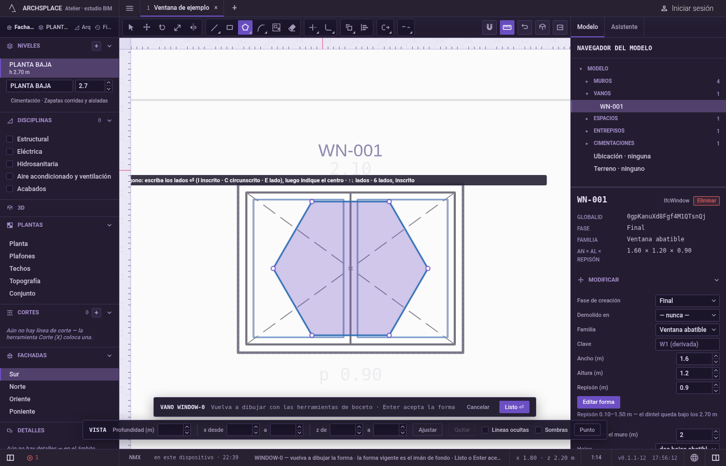
Task: Select the pointer selection tool
Action: tap(131, 27)
